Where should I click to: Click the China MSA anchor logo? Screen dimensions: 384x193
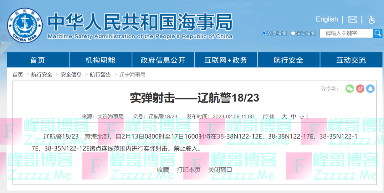24,26
